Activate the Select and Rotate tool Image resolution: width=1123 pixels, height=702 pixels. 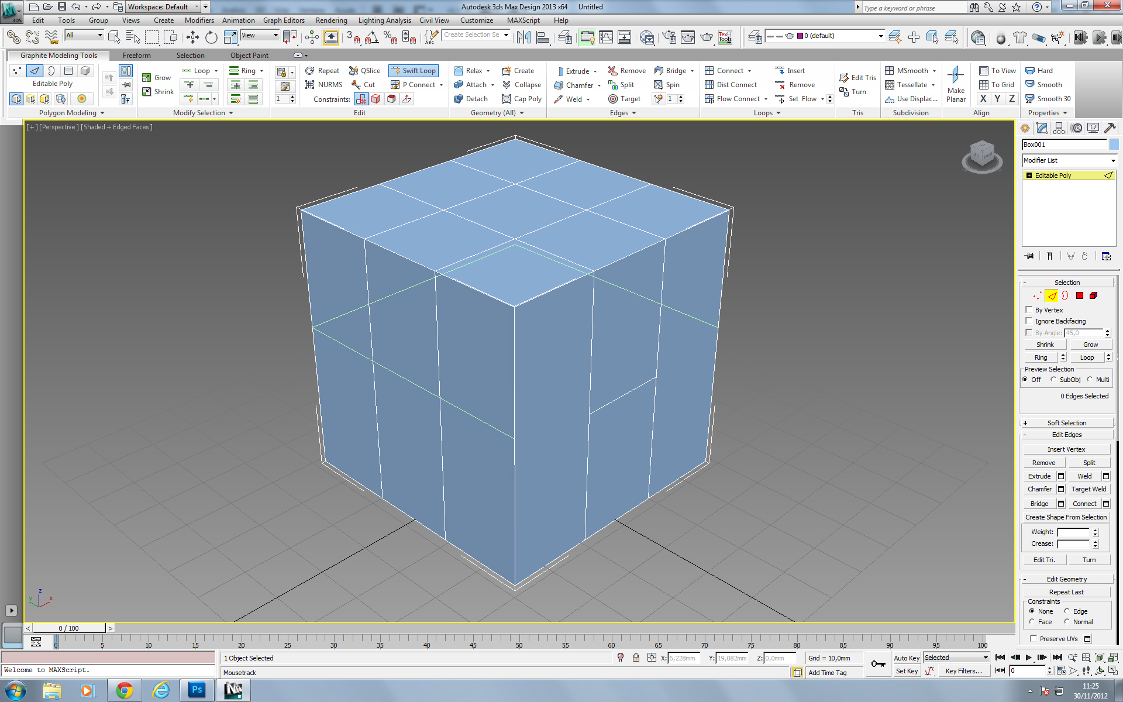point(211,37)
